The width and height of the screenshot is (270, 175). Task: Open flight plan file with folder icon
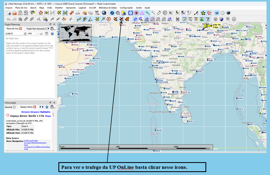tap(14, 13)
